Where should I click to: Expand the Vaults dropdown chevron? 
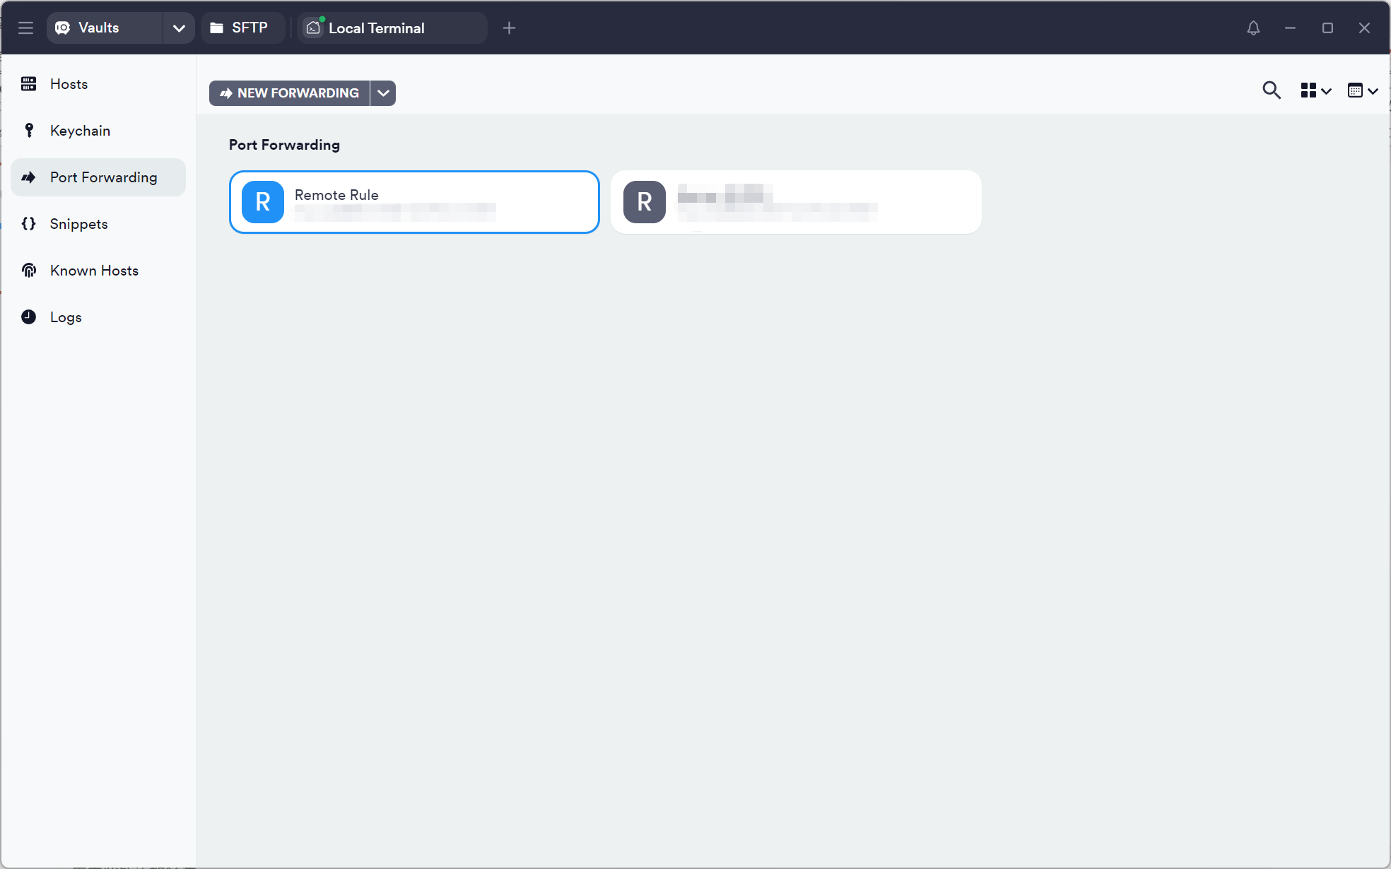coord(179,28)
